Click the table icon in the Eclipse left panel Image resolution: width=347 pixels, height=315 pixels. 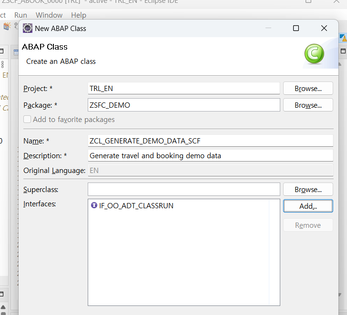coord(16,52)
